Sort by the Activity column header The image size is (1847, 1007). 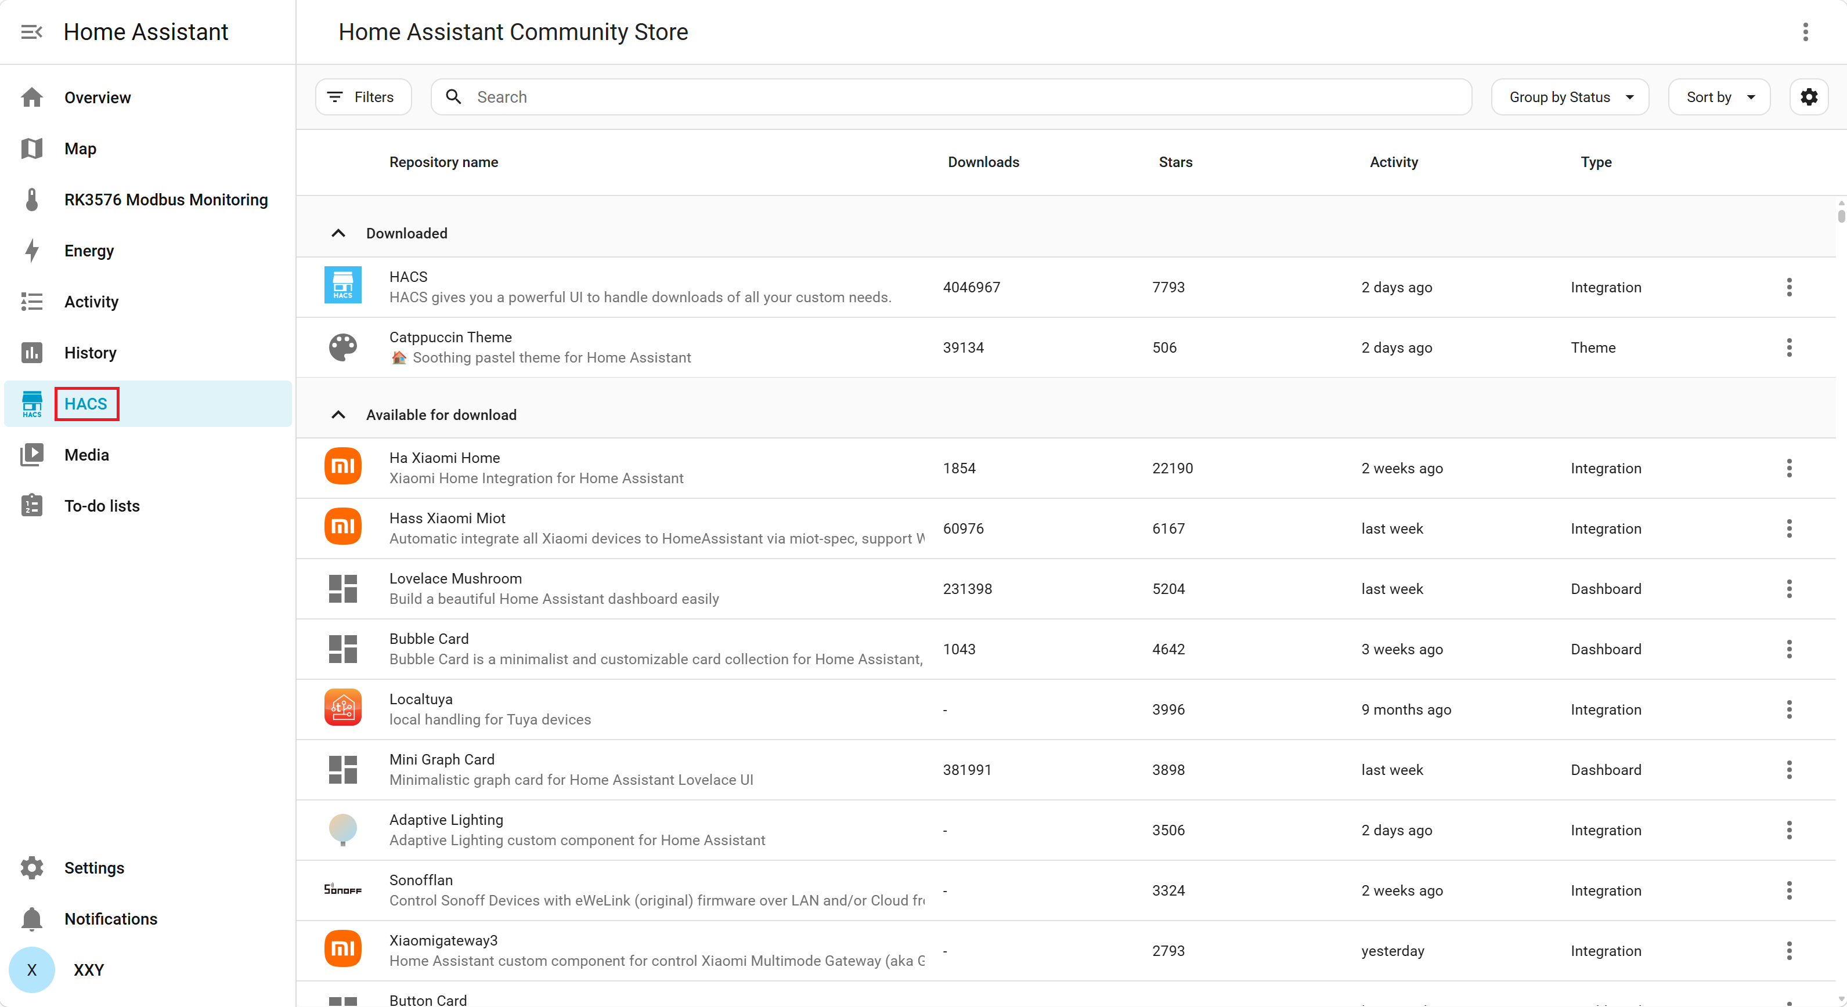1393,162
